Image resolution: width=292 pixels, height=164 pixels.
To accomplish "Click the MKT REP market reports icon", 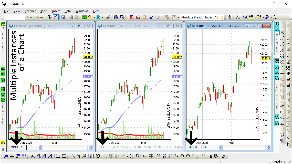I will pos(277,29).
